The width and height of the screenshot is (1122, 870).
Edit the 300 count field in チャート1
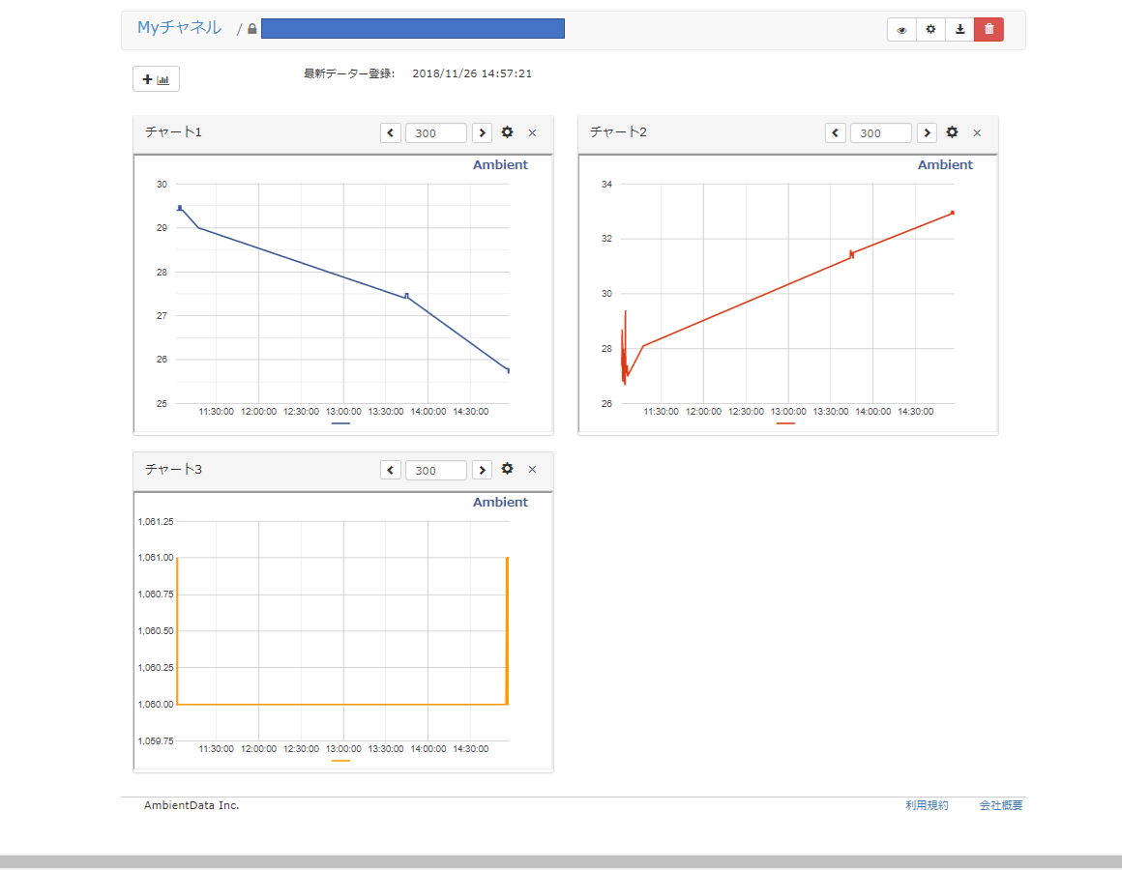click(436, 133)
